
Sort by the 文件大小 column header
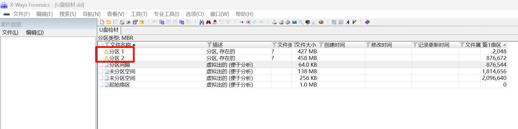click(306, 45)
